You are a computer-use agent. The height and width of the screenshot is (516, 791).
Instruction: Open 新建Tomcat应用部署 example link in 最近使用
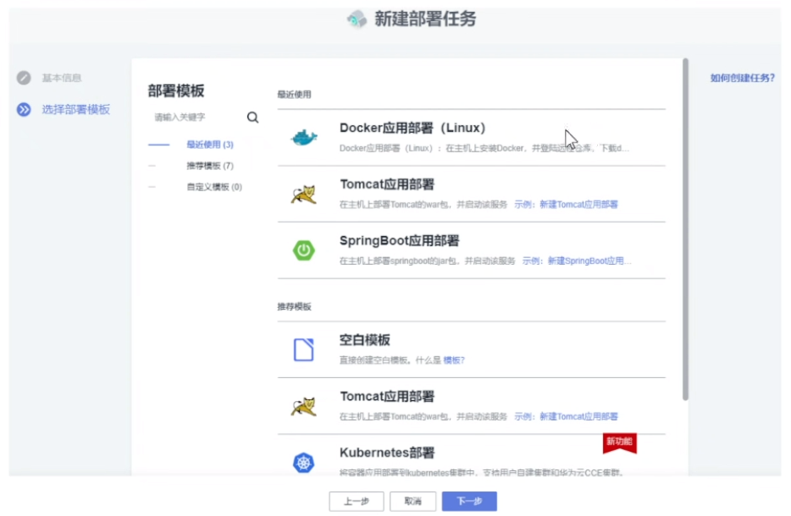coord(578,204)
